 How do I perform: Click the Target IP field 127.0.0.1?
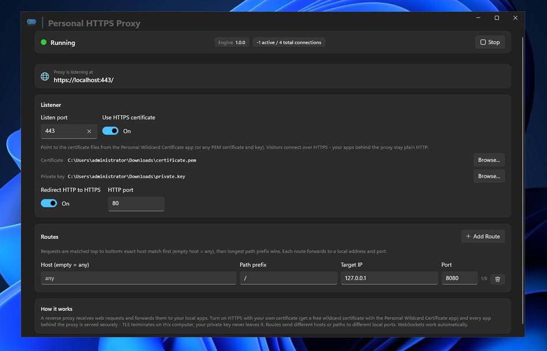pos(389,278)
